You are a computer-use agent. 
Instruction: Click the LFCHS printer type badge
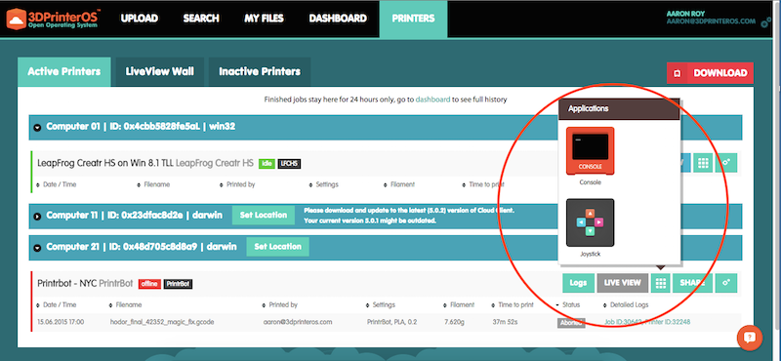click(x=289, y=163)
